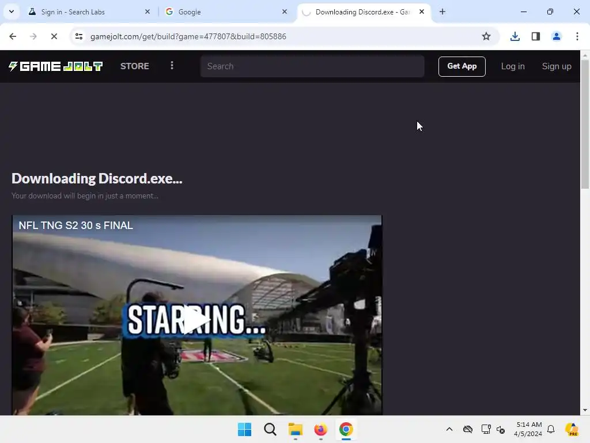Restore down the Chrome window
Screen dimensions: 590x443
pyautogui.click(x=550, y=12)
